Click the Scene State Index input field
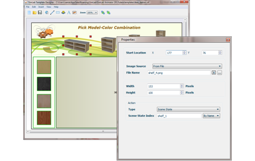This screenshot has width=255, height=161. [179, 116]
